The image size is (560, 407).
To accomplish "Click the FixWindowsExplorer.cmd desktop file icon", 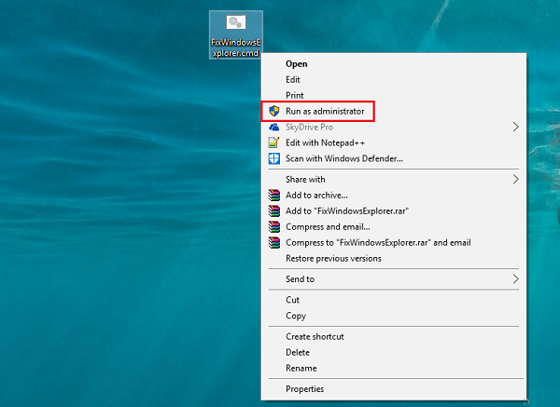I will click(236, 25).
